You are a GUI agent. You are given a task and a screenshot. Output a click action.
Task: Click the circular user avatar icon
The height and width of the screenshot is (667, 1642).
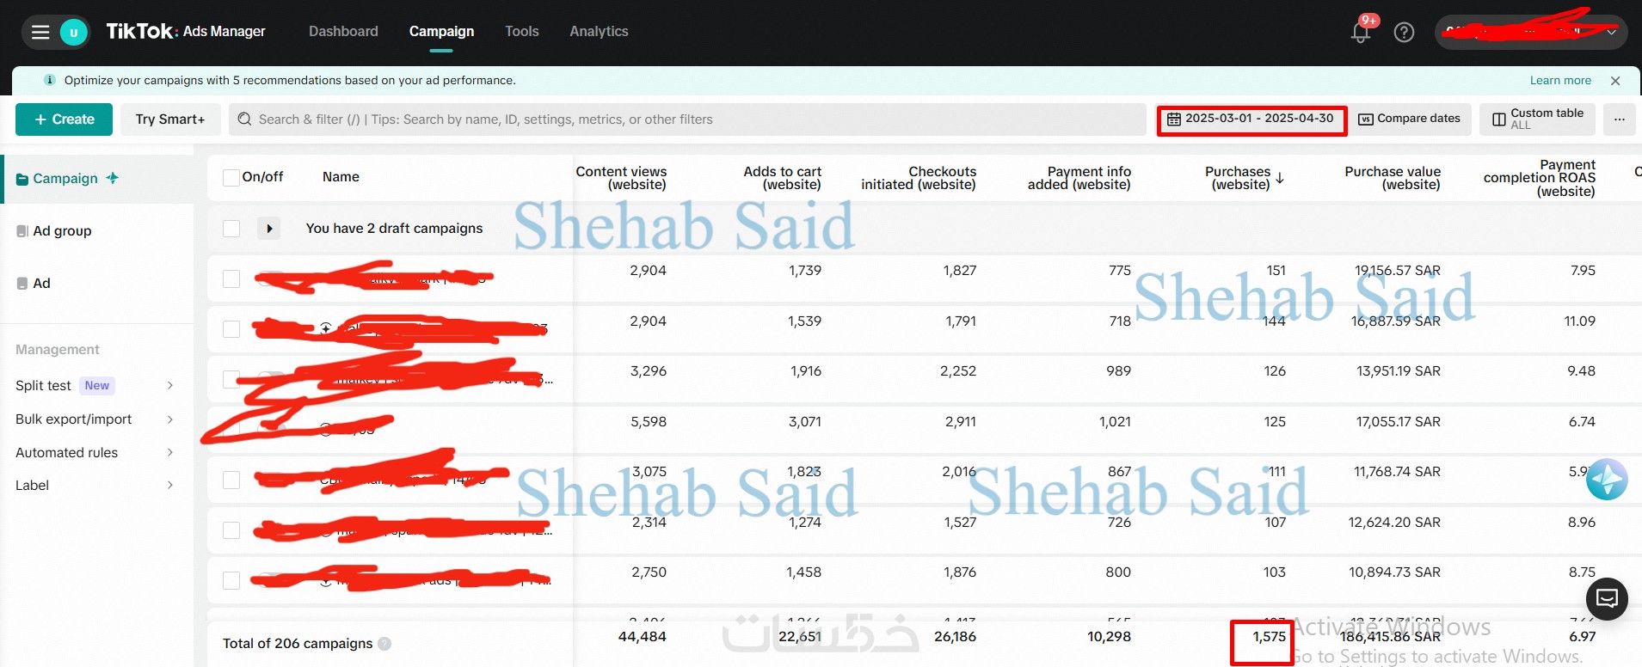74,33
